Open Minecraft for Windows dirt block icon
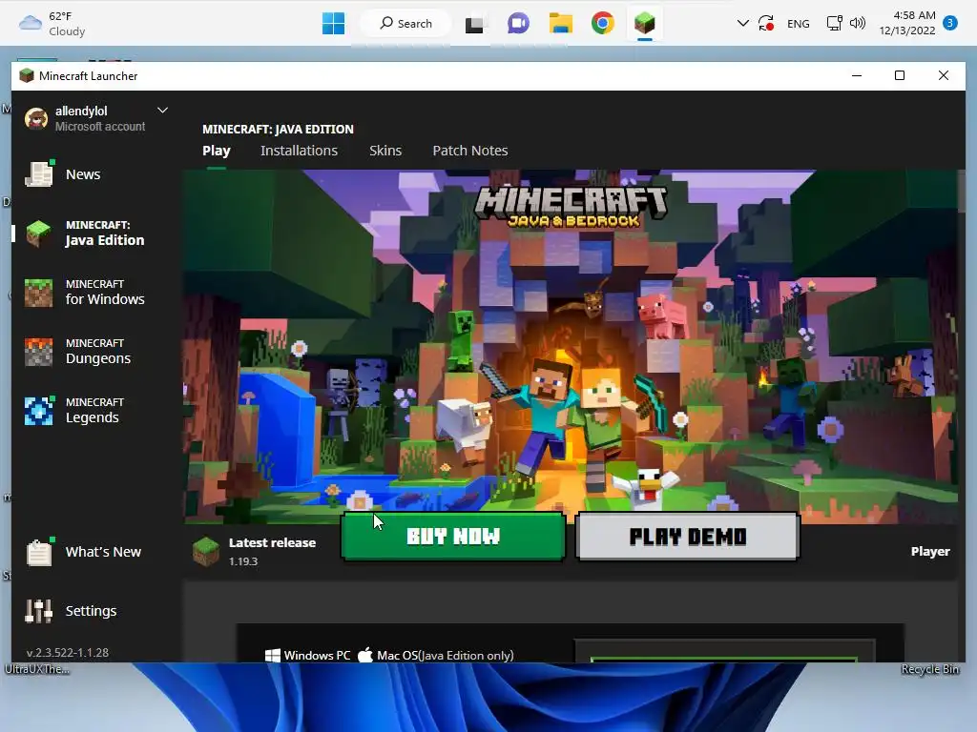This screenshot has width=977, height=732. 38,293
